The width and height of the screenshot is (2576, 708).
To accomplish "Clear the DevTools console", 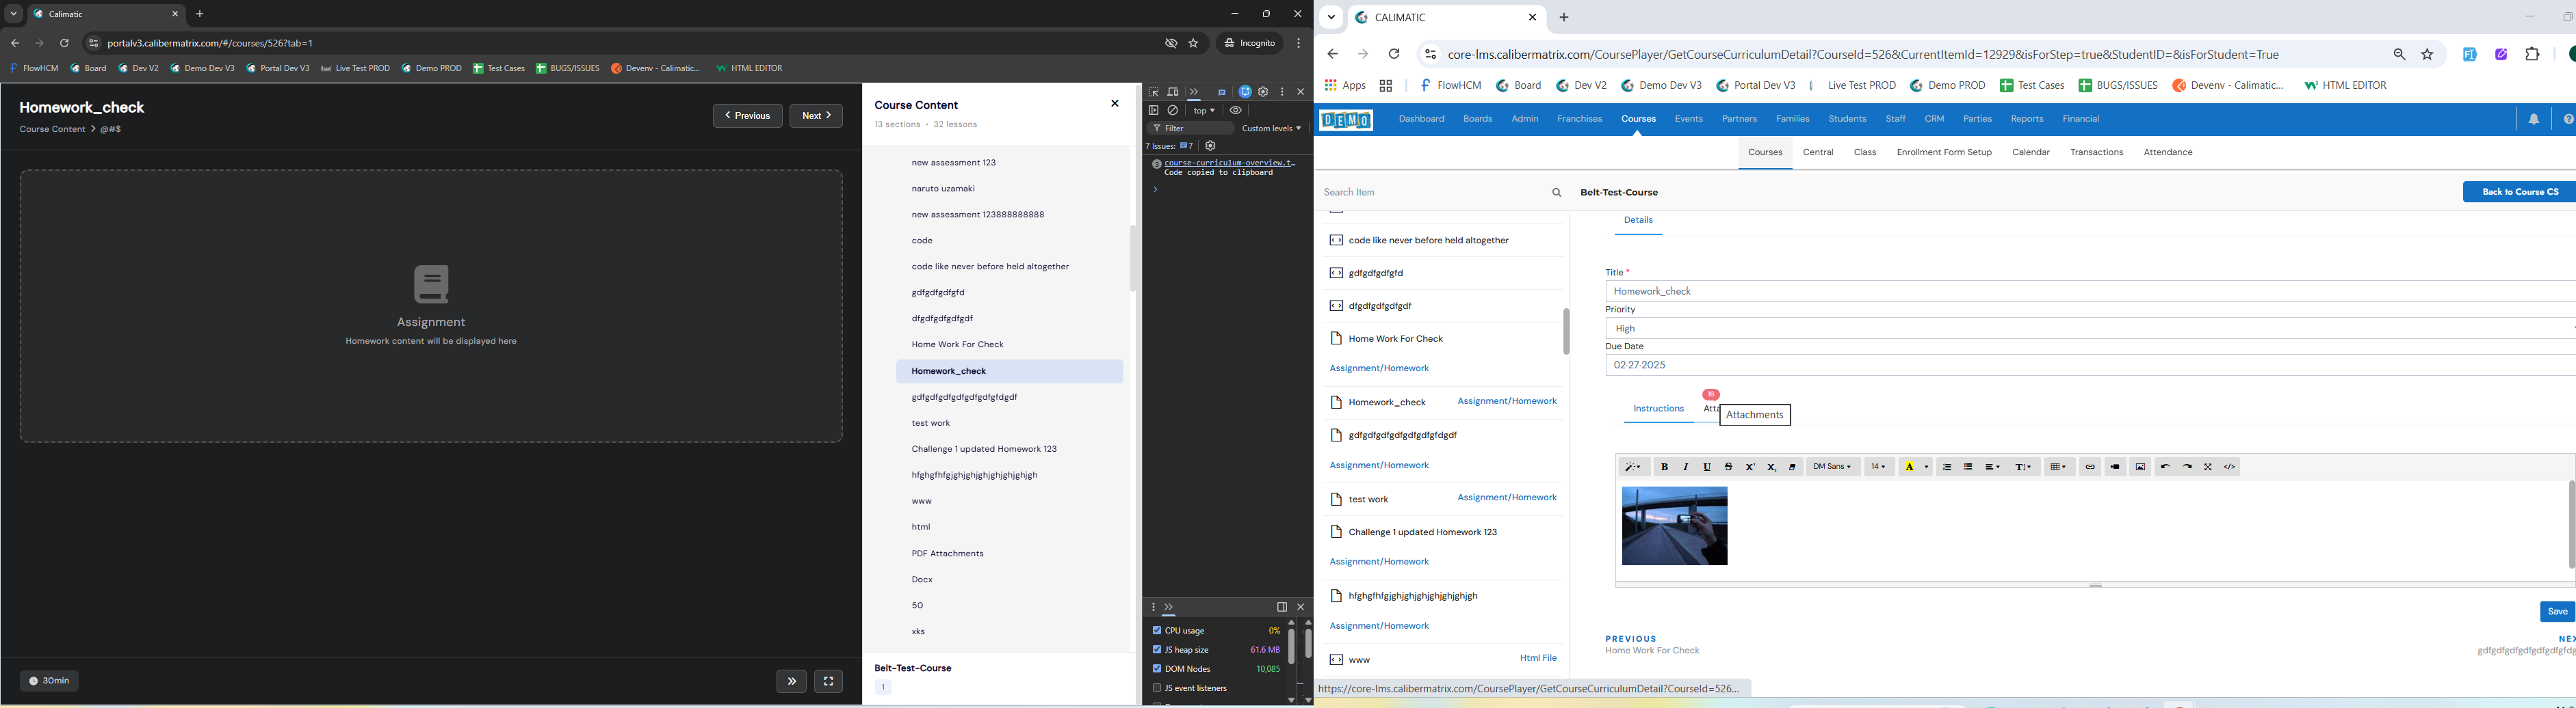I will [1174, 111].
